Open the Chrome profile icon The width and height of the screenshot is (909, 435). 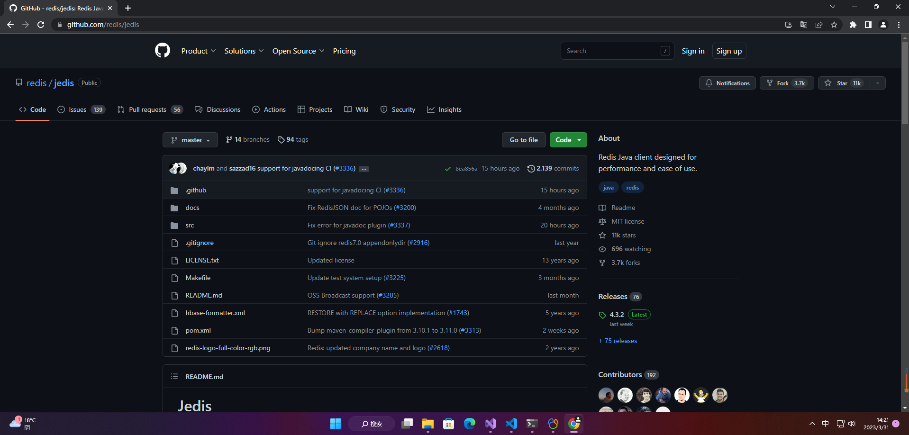tap(883, 25)
